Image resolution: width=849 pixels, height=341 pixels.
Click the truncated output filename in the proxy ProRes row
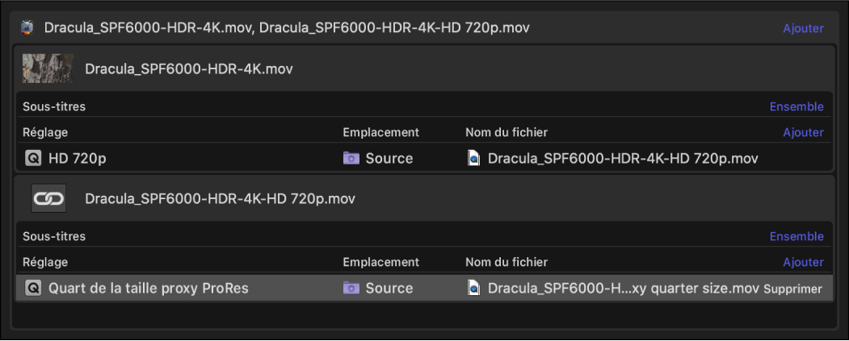623,289
